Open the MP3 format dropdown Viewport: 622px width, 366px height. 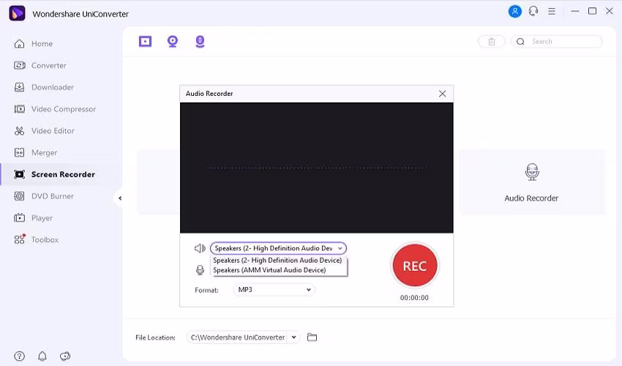pos(274,290)
